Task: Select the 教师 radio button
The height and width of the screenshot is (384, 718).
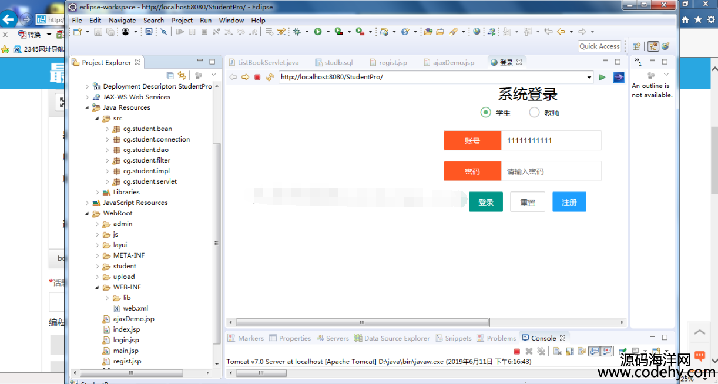Action: 534,112
